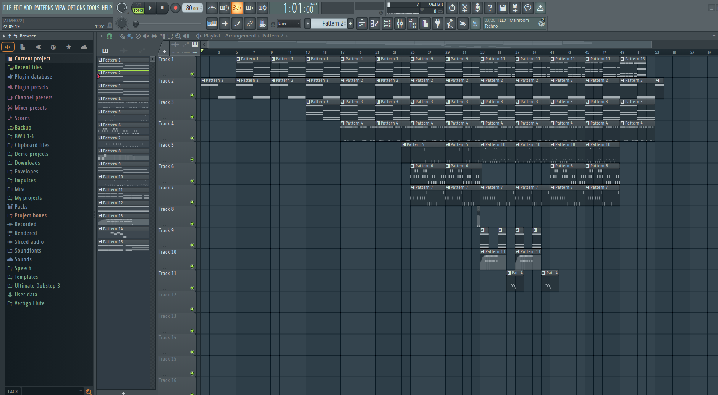Expand the Current project folder
The width and height of the screenshot is (718, 395).
[29, 58]
